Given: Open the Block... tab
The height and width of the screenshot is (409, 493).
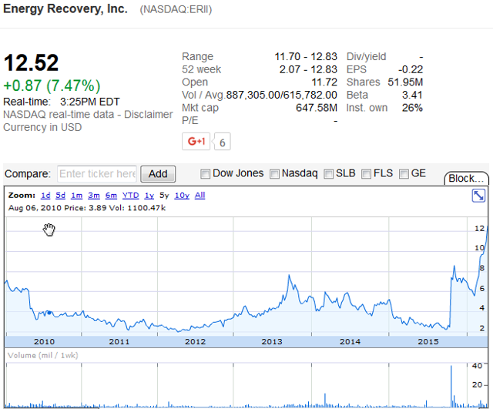Looking at the screenshot, I should point(466,179).
